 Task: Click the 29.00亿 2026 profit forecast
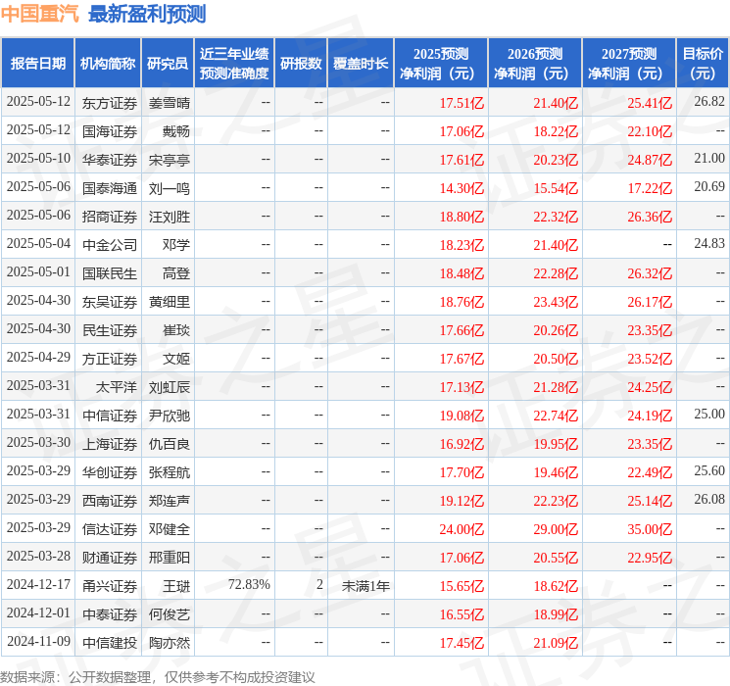[556, 529]
